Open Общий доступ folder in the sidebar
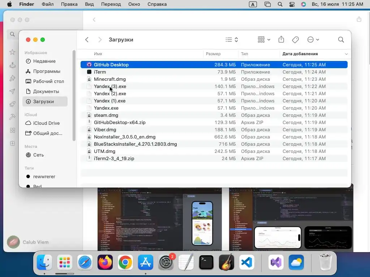The image size is (370, 277). pyautogui.click(x=45, y=133)
